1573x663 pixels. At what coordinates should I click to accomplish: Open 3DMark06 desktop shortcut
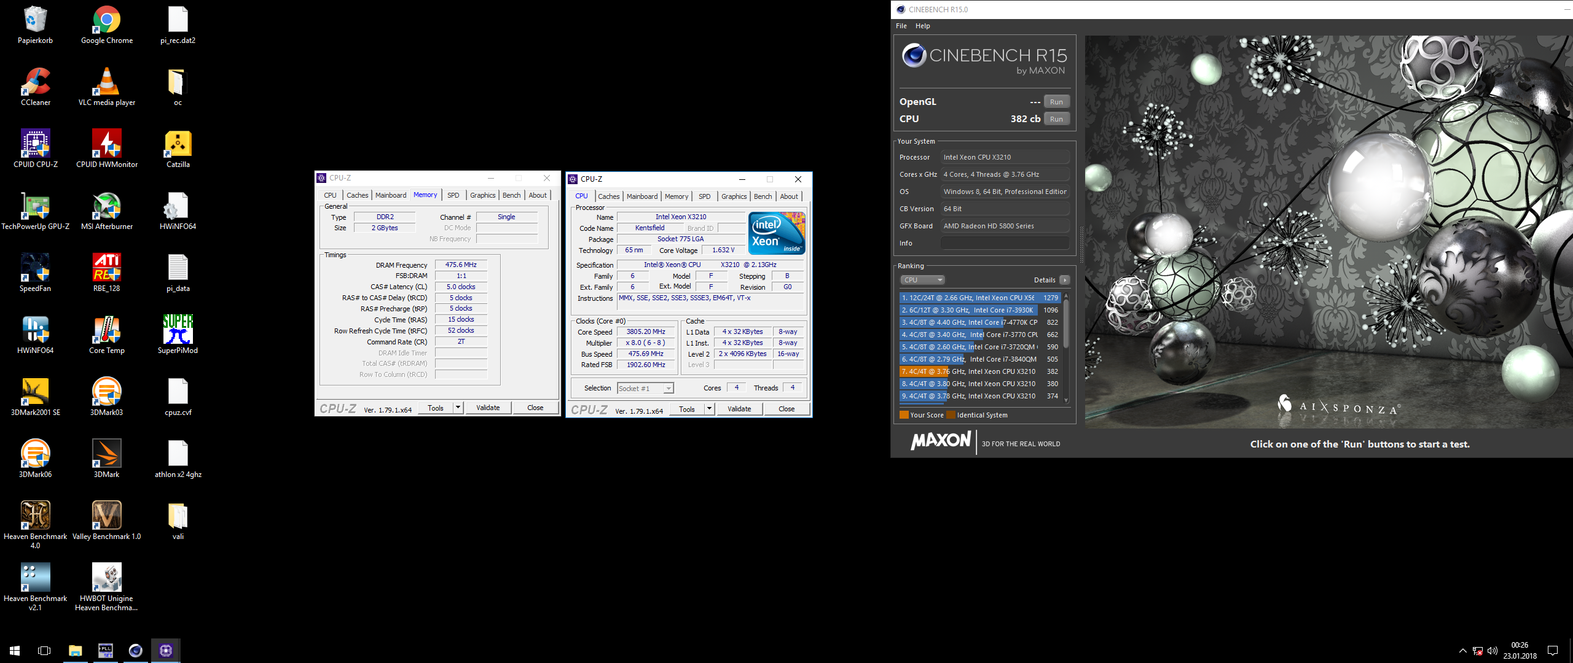(35, 459)
